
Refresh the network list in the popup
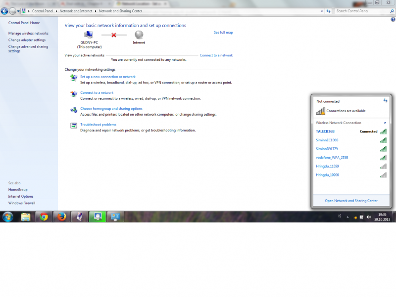(385, 100)
